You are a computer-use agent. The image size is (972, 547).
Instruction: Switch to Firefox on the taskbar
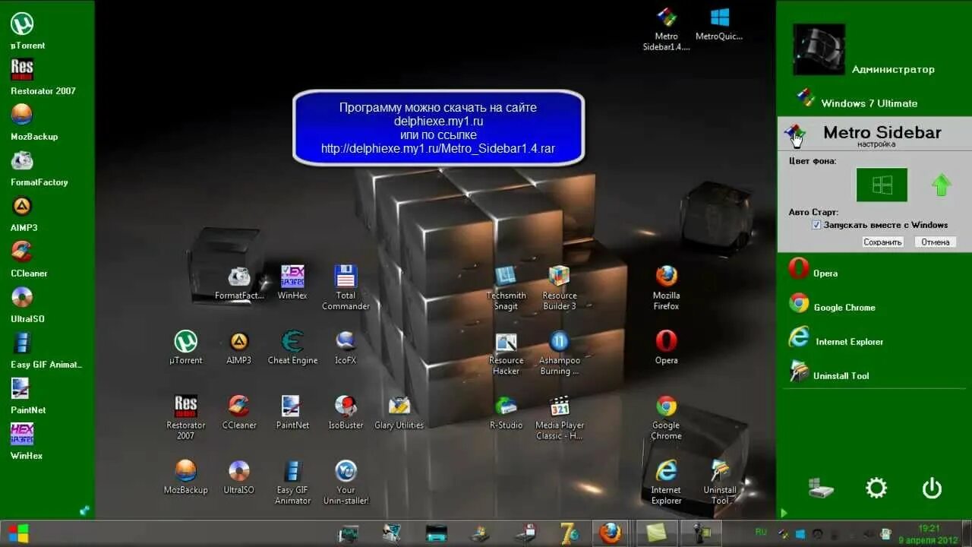click(x=610, y=533)
